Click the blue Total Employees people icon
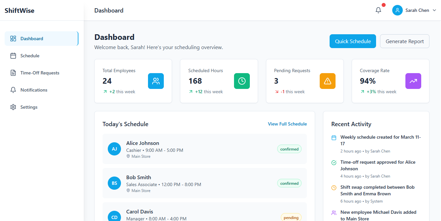This screenshot has height=221, width=441. (x=156, y=81)
